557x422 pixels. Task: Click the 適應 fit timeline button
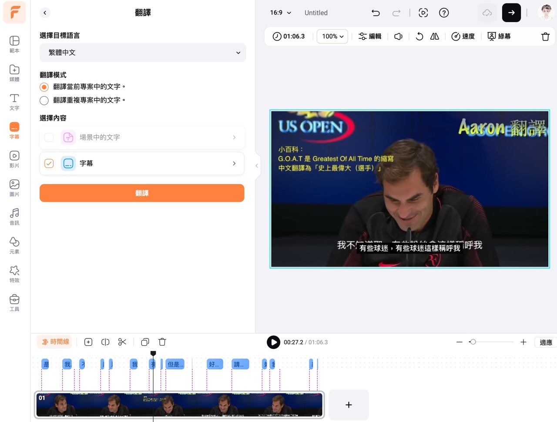[546, 342]
